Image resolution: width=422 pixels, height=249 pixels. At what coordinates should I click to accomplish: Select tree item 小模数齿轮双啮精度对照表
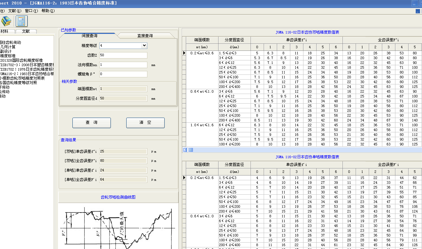coord(22,78)
